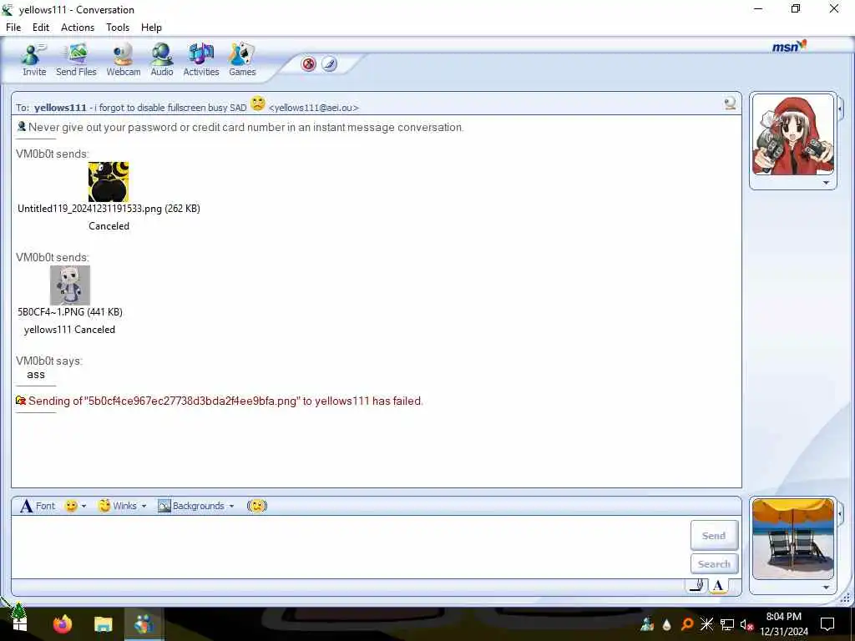Click the msn logo
Screen dimensions: 855x641
(789, 47)
